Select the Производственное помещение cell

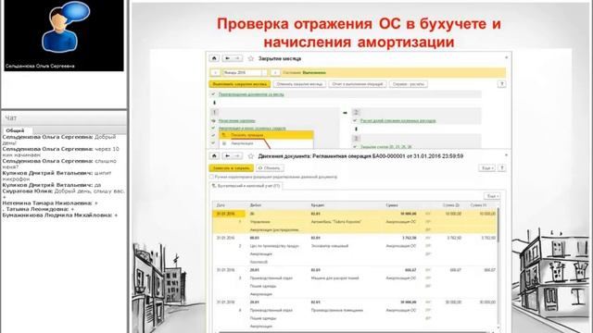[x=336, y=310]
